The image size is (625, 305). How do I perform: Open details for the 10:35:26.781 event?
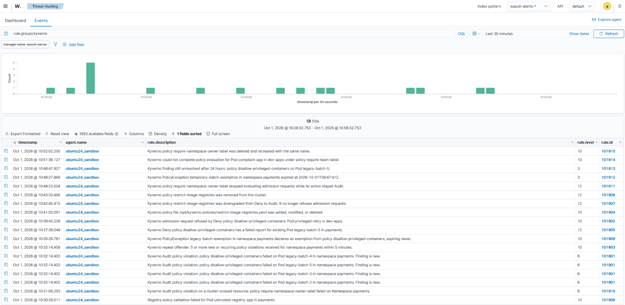(x=6, y=238)
